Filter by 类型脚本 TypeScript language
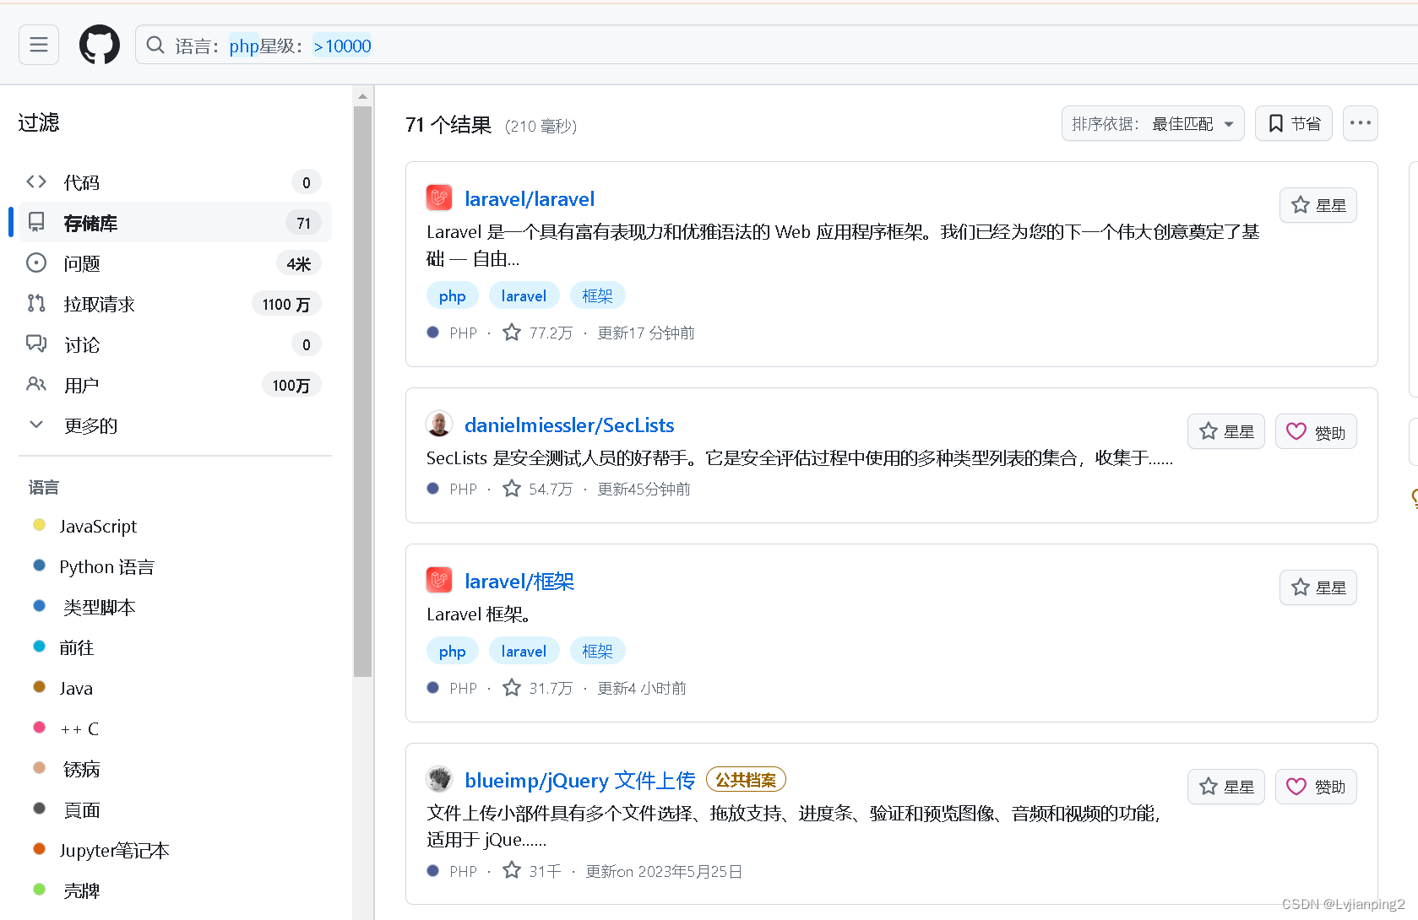The image size is (1418, 920). [x=99, y=607]
